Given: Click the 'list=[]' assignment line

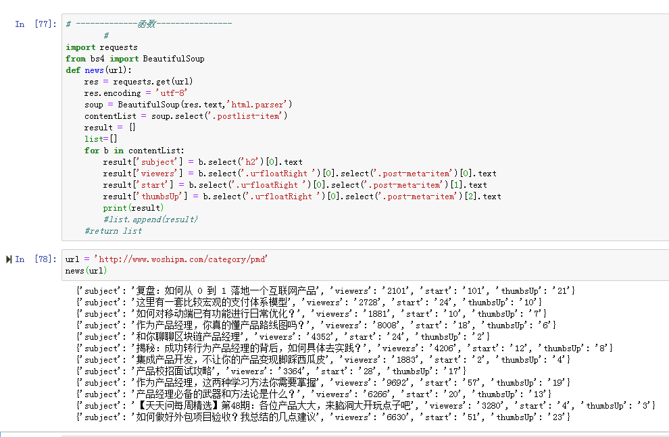Looking at the screenshot, I should coord(101,139).
